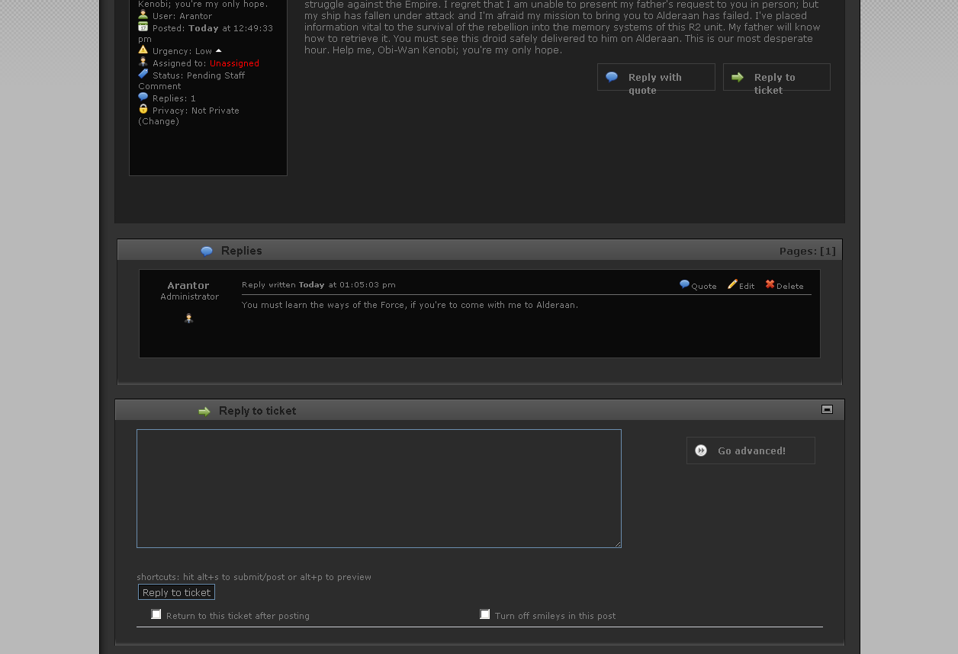Click the 'Urgency: Low' text
Screen dimensions: 958x654
[x=182, y=51]
